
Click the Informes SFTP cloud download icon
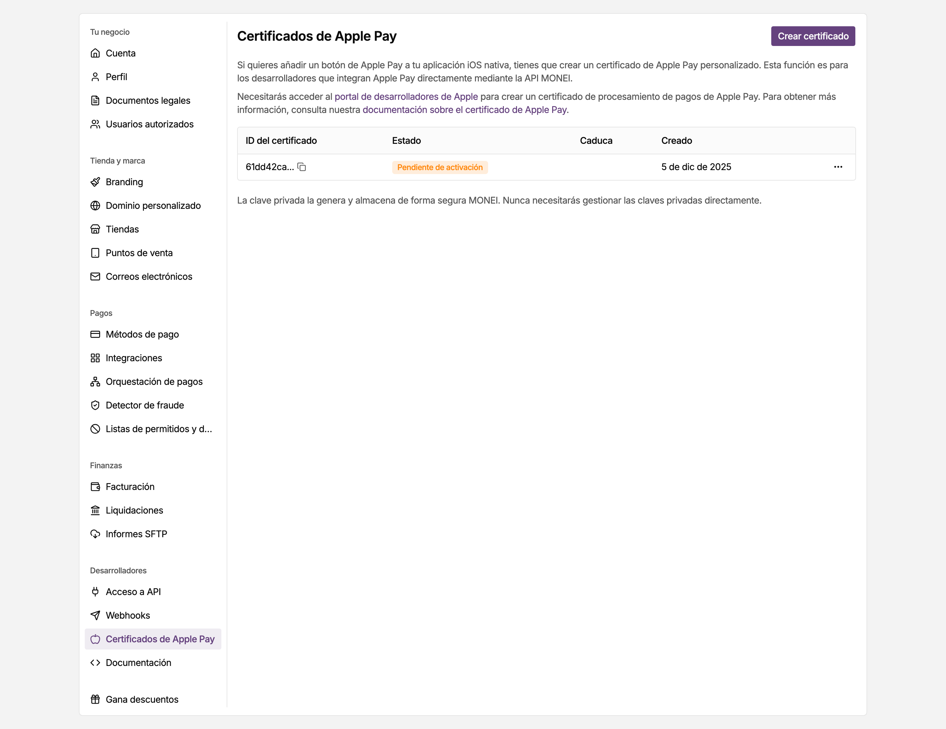[x=95, y=534]
